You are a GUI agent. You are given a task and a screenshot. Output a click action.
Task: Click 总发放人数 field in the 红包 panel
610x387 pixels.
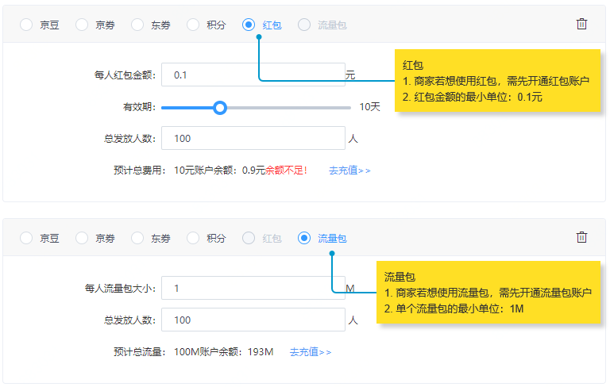(x=253, y=138)
